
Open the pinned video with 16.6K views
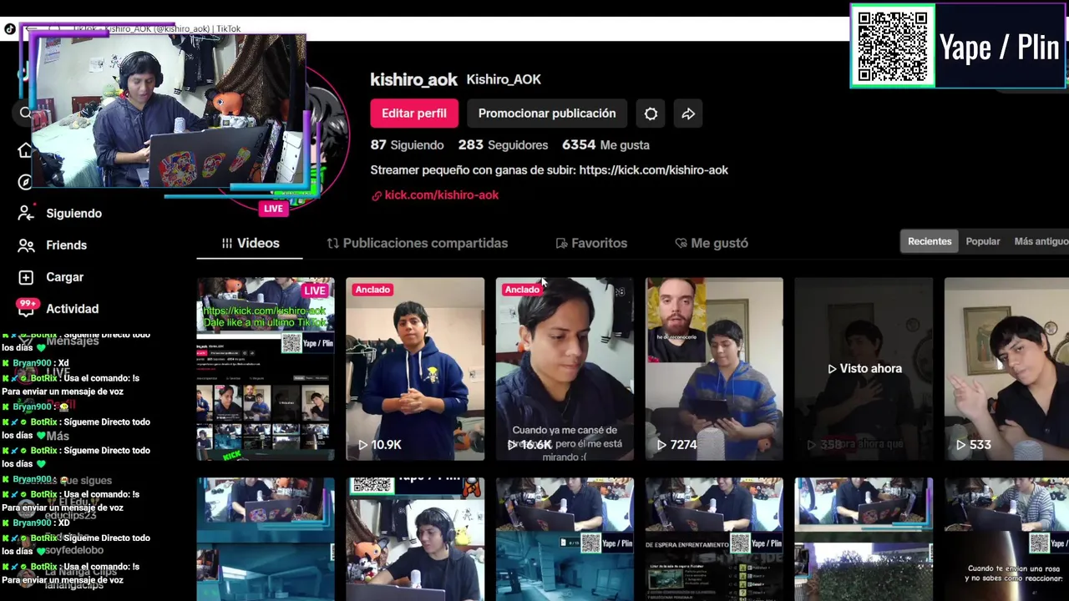click(x=565, y=369)
